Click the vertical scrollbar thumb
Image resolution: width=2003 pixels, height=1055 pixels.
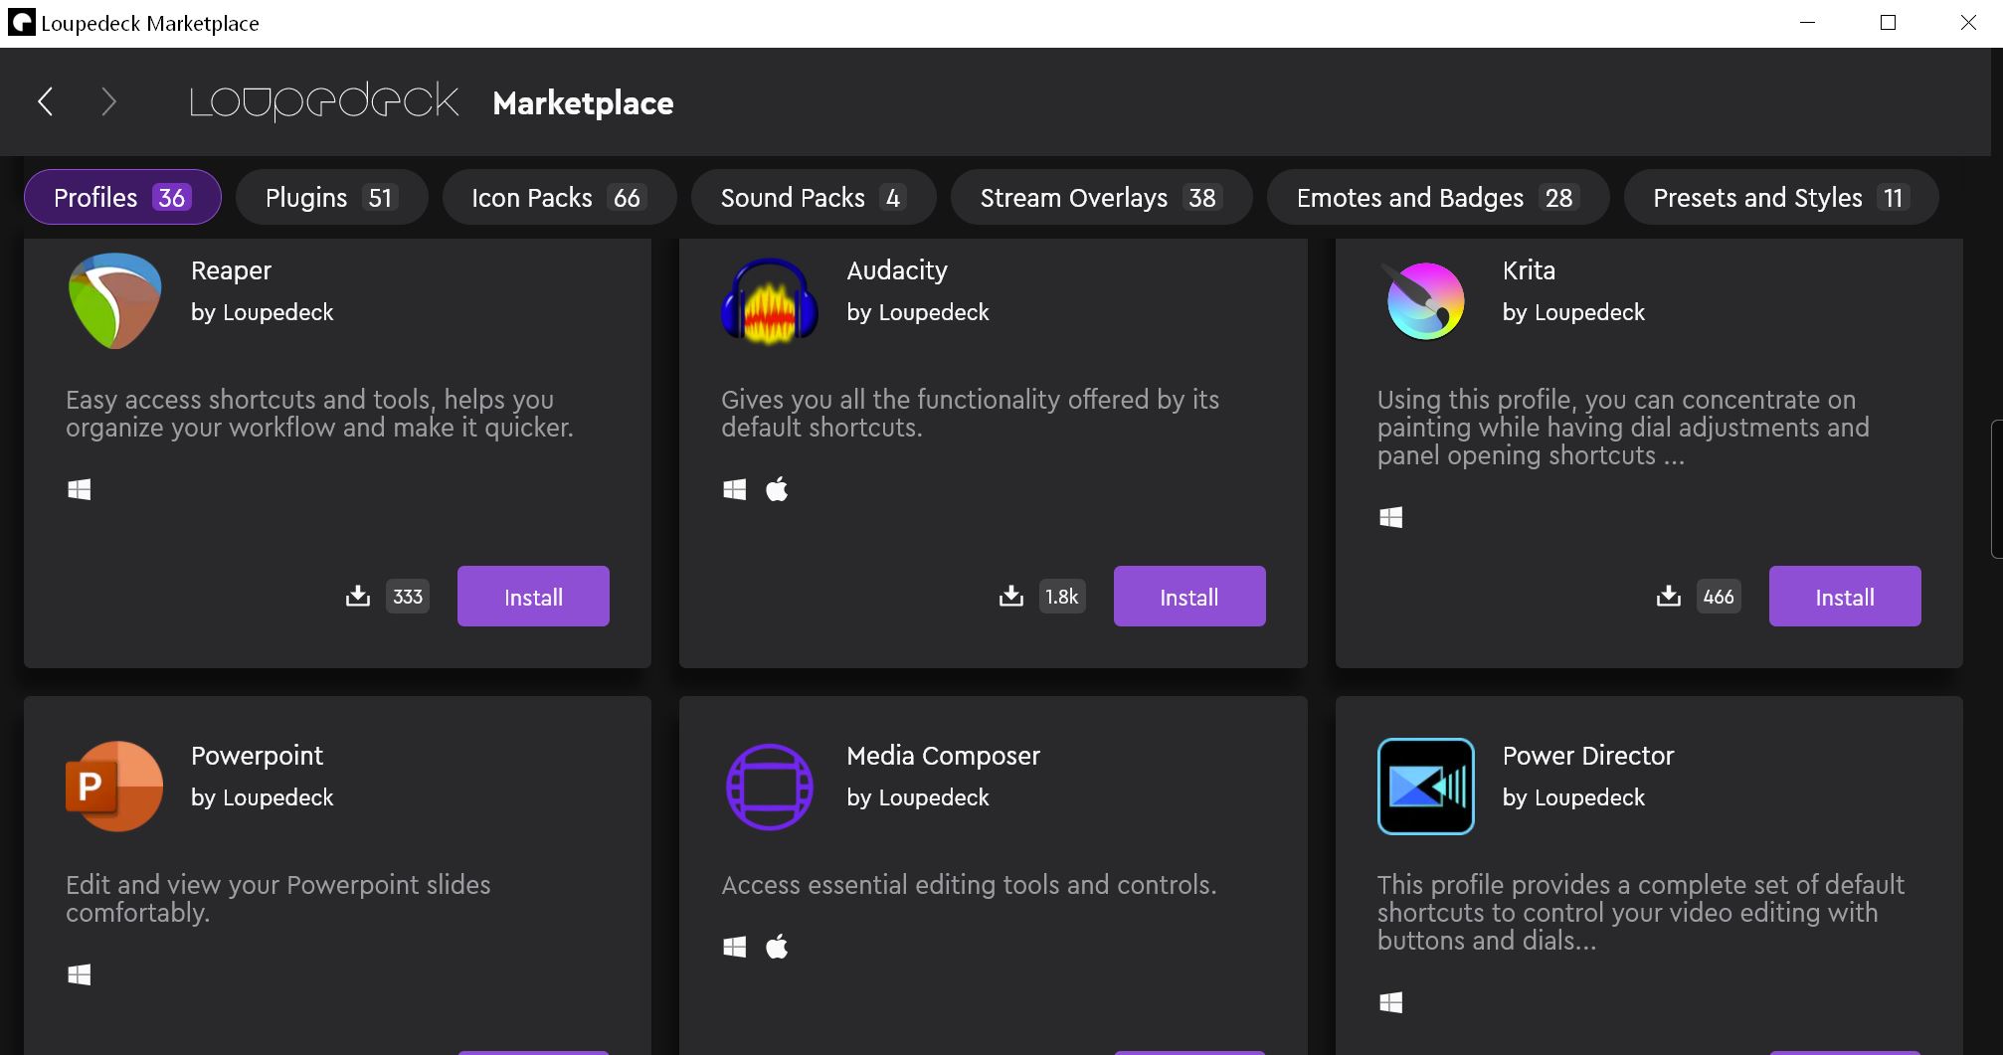click(x=1996, y=489)
